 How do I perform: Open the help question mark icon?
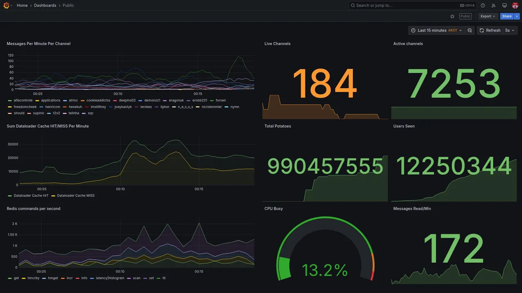click(x=483, y=5)
